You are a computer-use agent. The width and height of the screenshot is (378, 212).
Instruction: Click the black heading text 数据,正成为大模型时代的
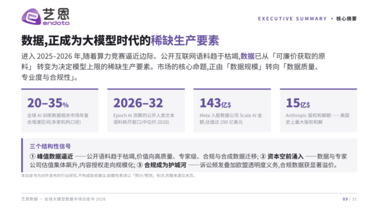pyautogui.click(x=86, y=41)
